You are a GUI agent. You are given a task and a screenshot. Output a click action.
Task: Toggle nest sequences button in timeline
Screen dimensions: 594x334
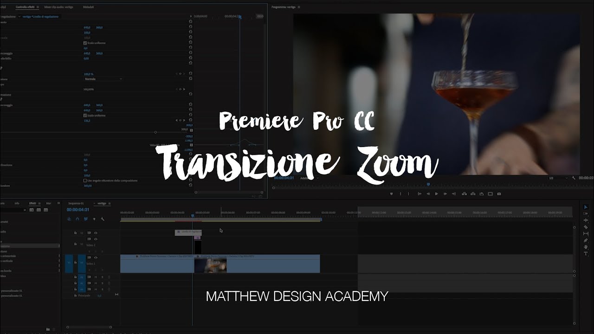coord(69,219)
